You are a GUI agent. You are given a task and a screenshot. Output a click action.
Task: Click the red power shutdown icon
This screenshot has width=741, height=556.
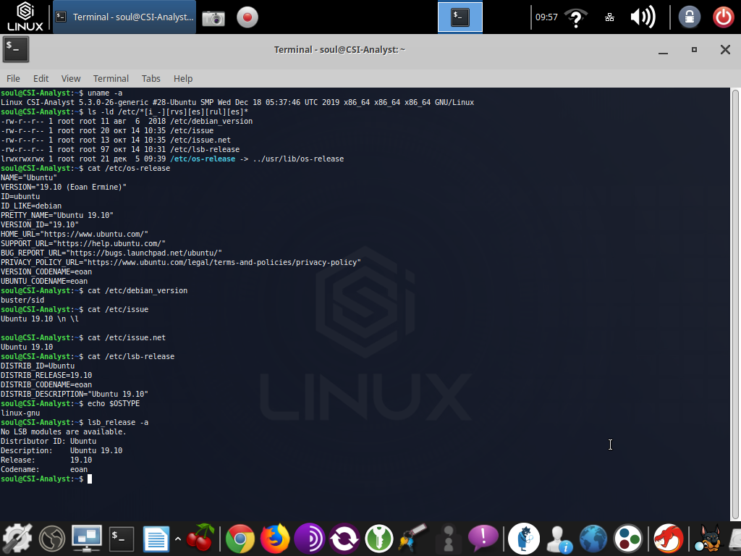pos(724,17)
